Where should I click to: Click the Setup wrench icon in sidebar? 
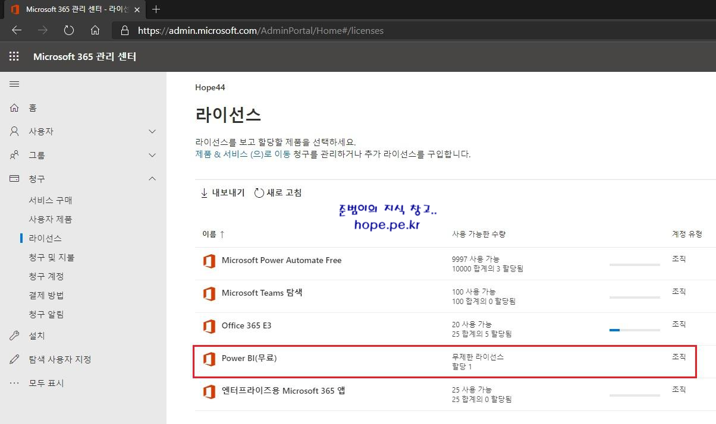(14, 336)
